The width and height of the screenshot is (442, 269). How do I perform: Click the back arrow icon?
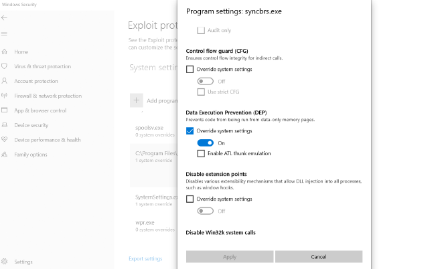click(5, 18)
